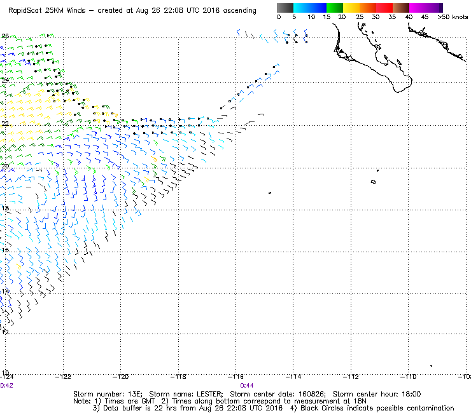Screen dimensions: 471x413
Task: Click the '18' latitude axis label
Action: (x=5, y=208)
